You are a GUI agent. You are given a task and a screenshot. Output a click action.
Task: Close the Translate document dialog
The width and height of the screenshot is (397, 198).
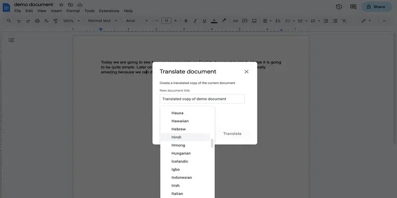[x=246, y=72]
